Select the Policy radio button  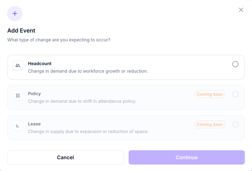pos(235,94)
